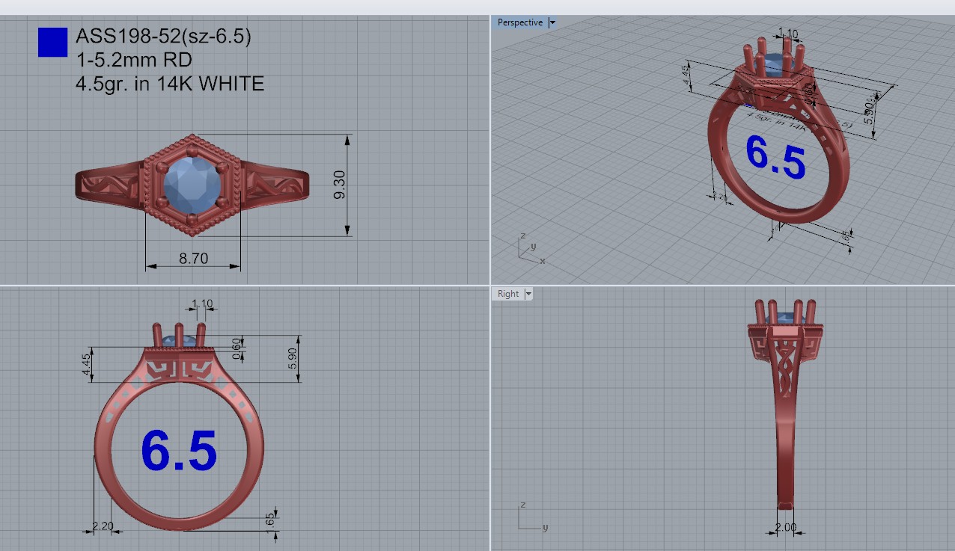Select the text 'ASS198-52(sz-6.5)'
Image resolution: width=955 pixels, height=551 pixels.
pos(163,37)
